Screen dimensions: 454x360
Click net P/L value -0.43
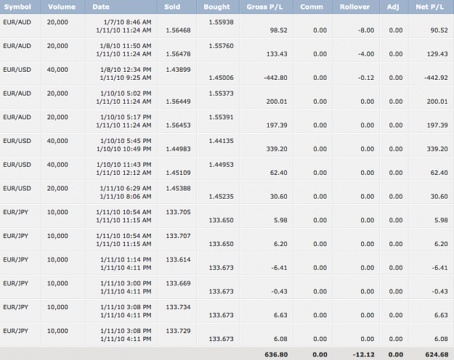pos(439,292)
